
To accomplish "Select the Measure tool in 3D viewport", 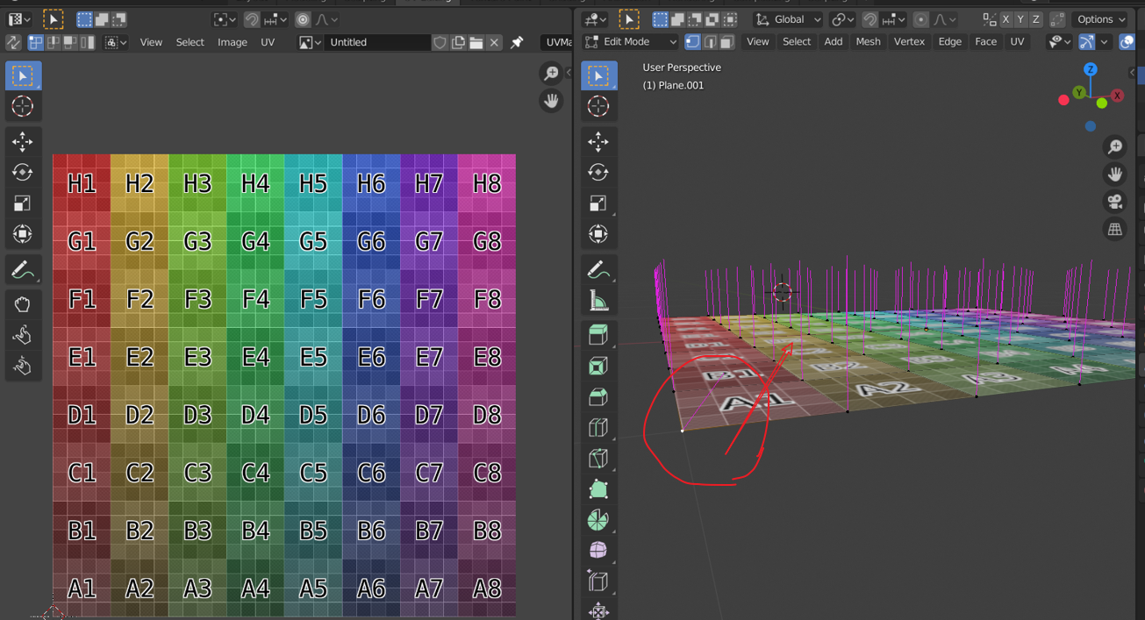I will [598, 302].
